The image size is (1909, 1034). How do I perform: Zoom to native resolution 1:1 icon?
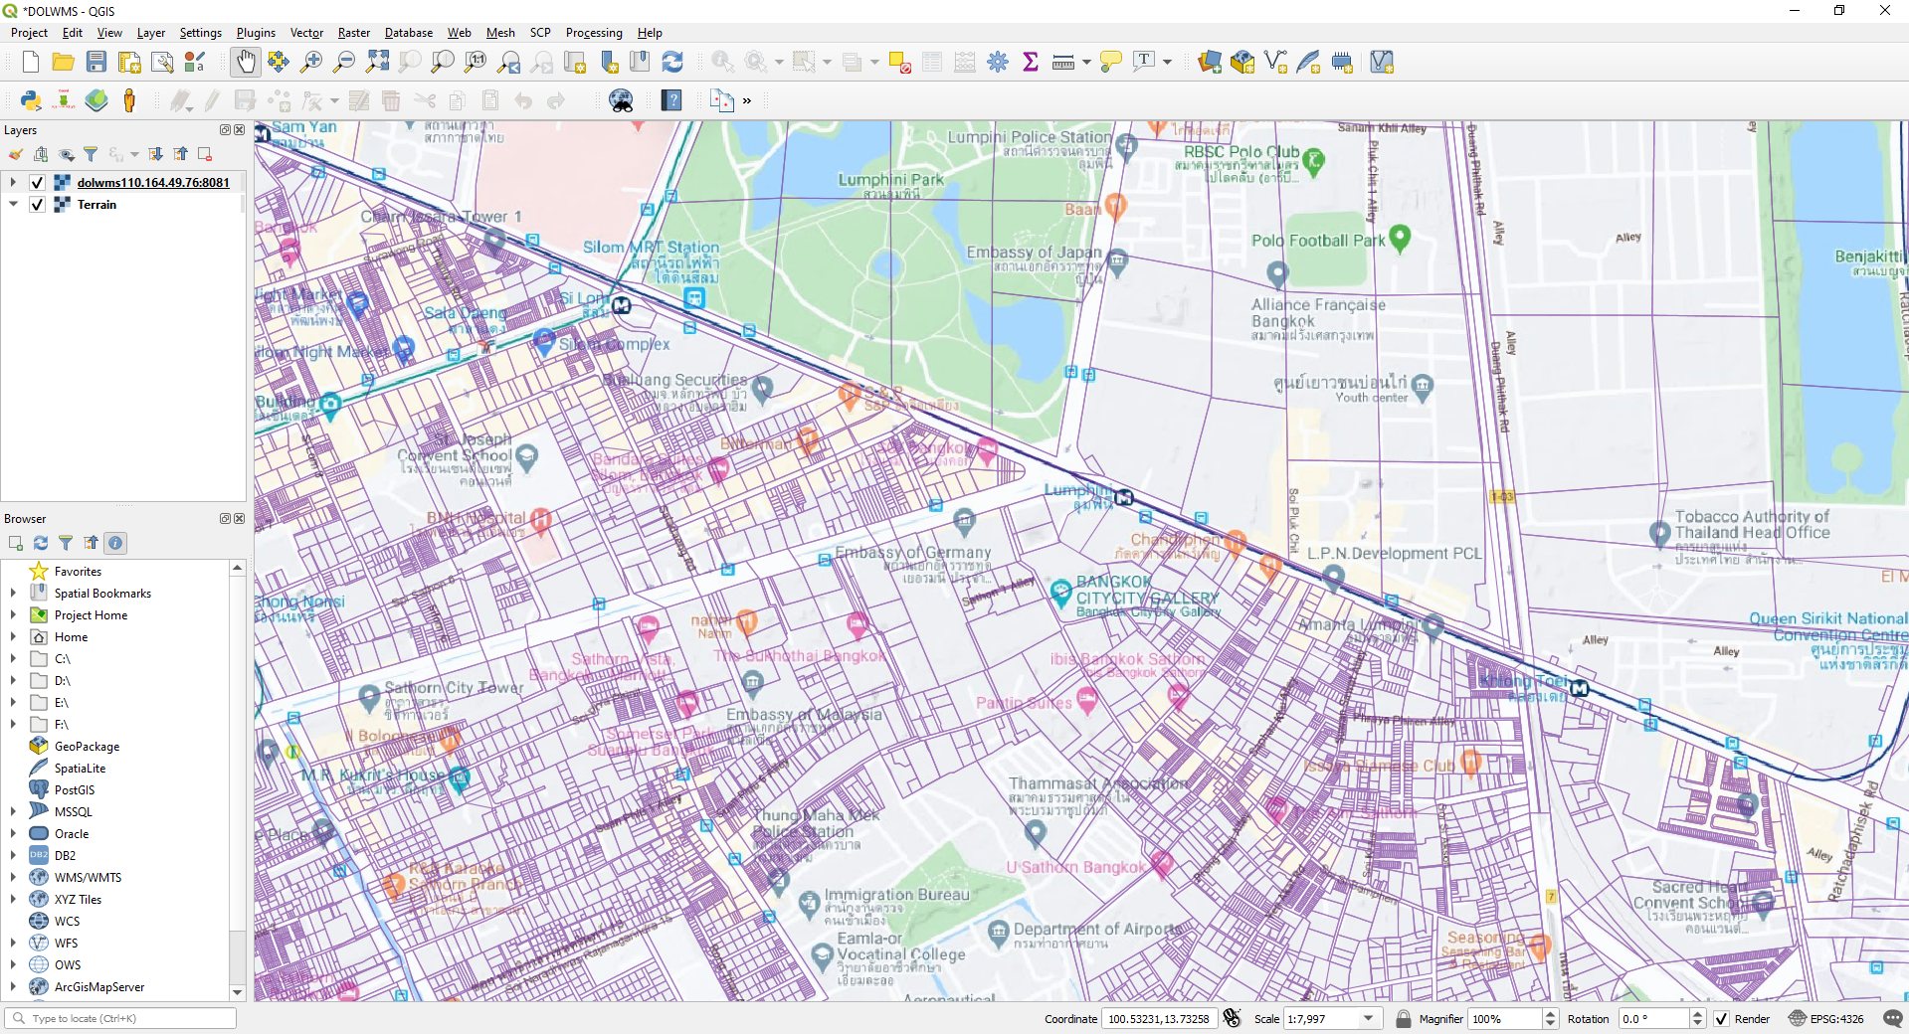476,63
